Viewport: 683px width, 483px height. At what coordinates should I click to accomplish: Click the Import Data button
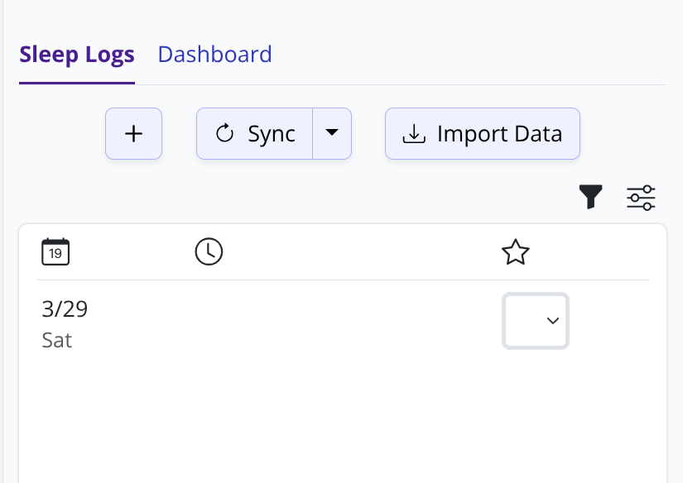[x=482, y=133]
